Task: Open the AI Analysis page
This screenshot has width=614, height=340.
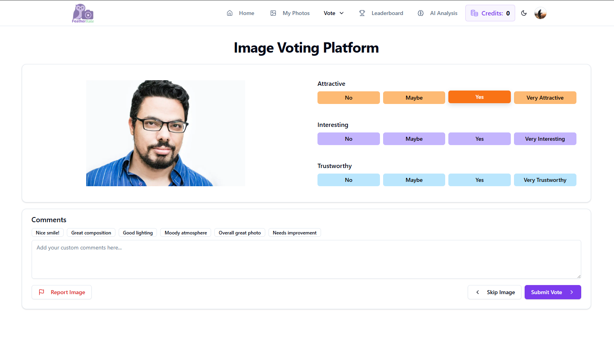Action: (437, 13)
